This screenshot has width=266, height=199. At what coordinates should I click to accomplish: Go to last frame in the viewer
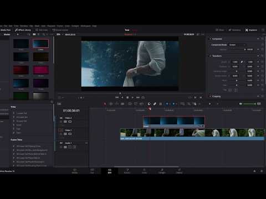tap(138, 97)
